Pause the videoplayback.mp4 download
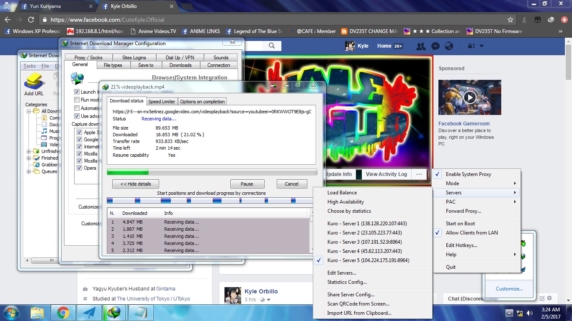This screenshot has width=572, height=321. pyautogui.click(x=247, y=184)
